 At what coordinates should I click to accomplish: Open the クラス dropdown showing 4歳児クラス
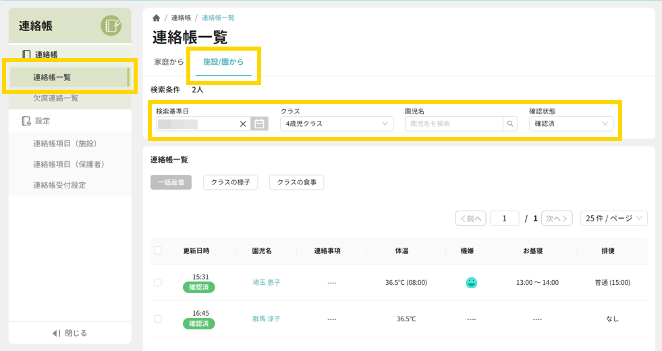(339, 124)
